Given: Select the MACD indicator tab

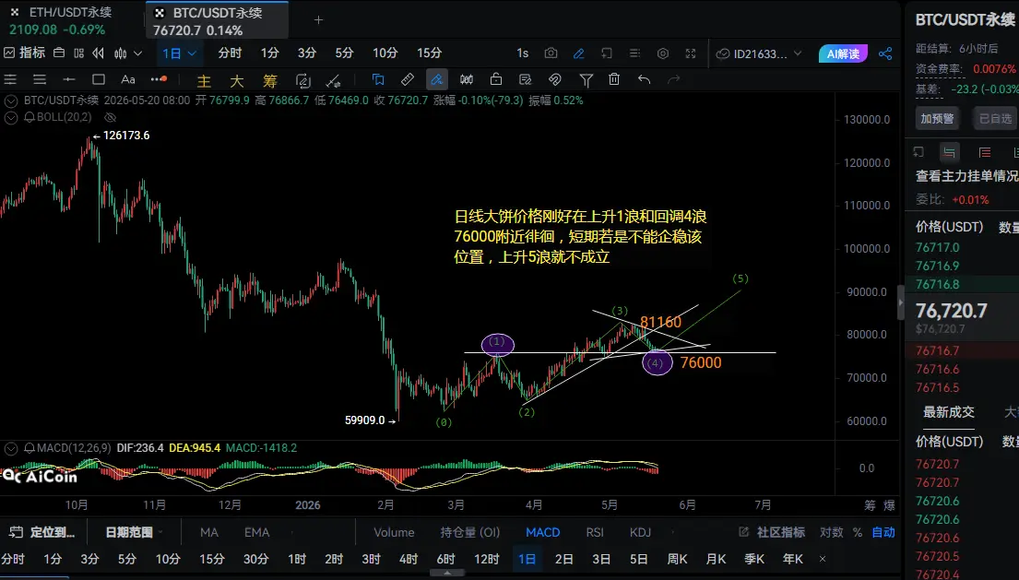Looking at the screenshot, I should click(542, 533).
